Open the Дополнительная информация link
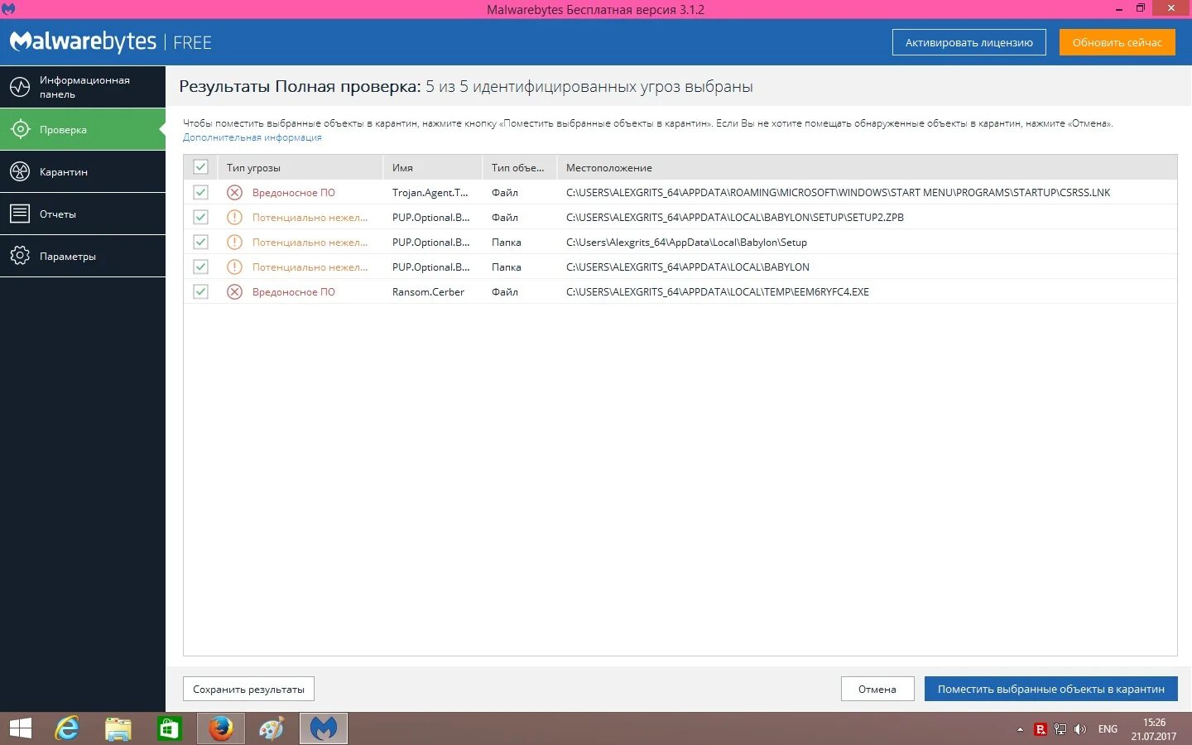 (252, 137)
